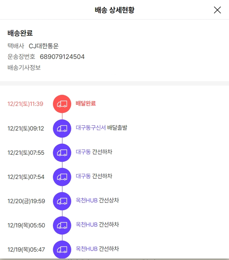Viewport: 229px width, 260px height.
Task: Click the CJ대한통운 courier name
Action: (44, 46)
